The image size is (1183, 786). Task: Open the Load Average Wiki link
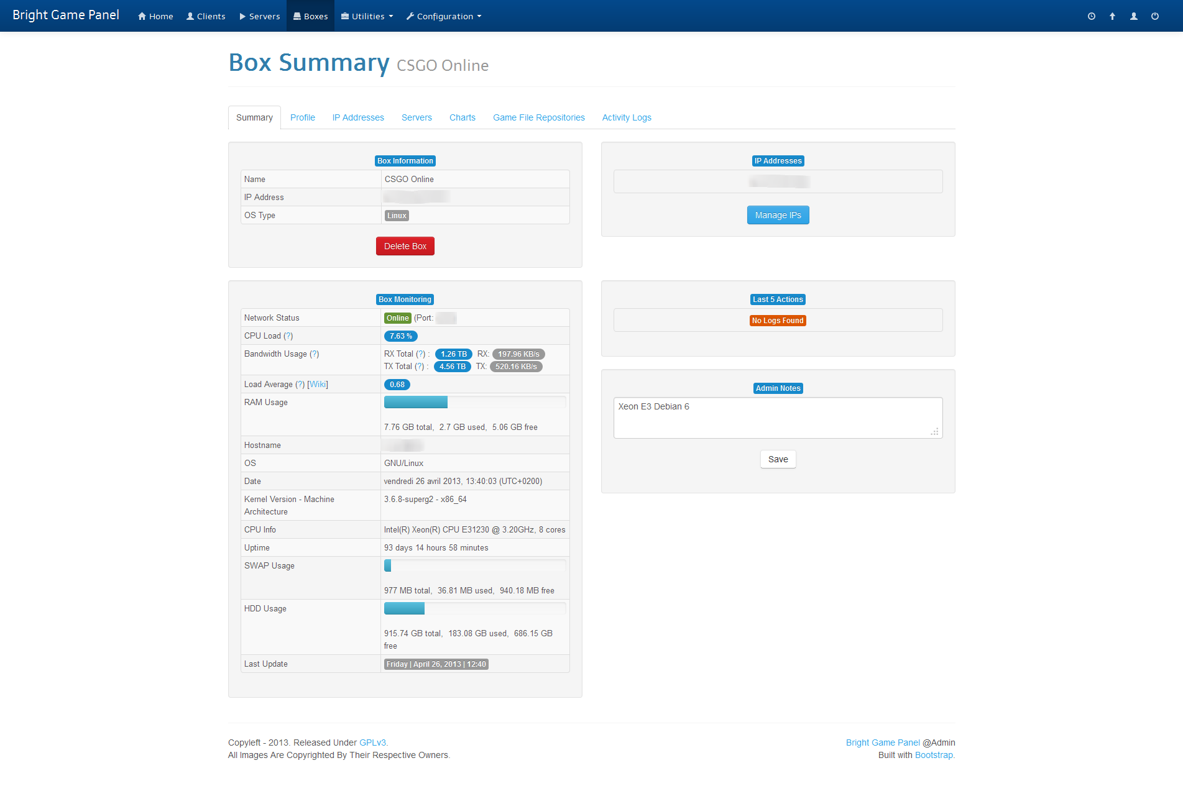[318, 384]
